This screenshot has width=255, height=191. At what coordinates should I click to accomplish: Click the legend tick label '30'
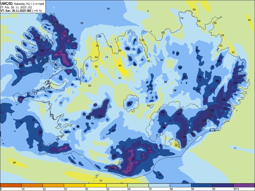pyautogui.click(x=65, y=189)
